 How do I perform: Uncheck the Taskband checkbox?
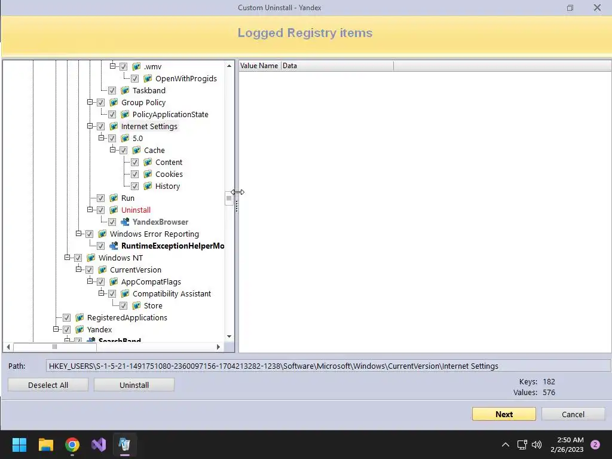(x=112, y=91)
